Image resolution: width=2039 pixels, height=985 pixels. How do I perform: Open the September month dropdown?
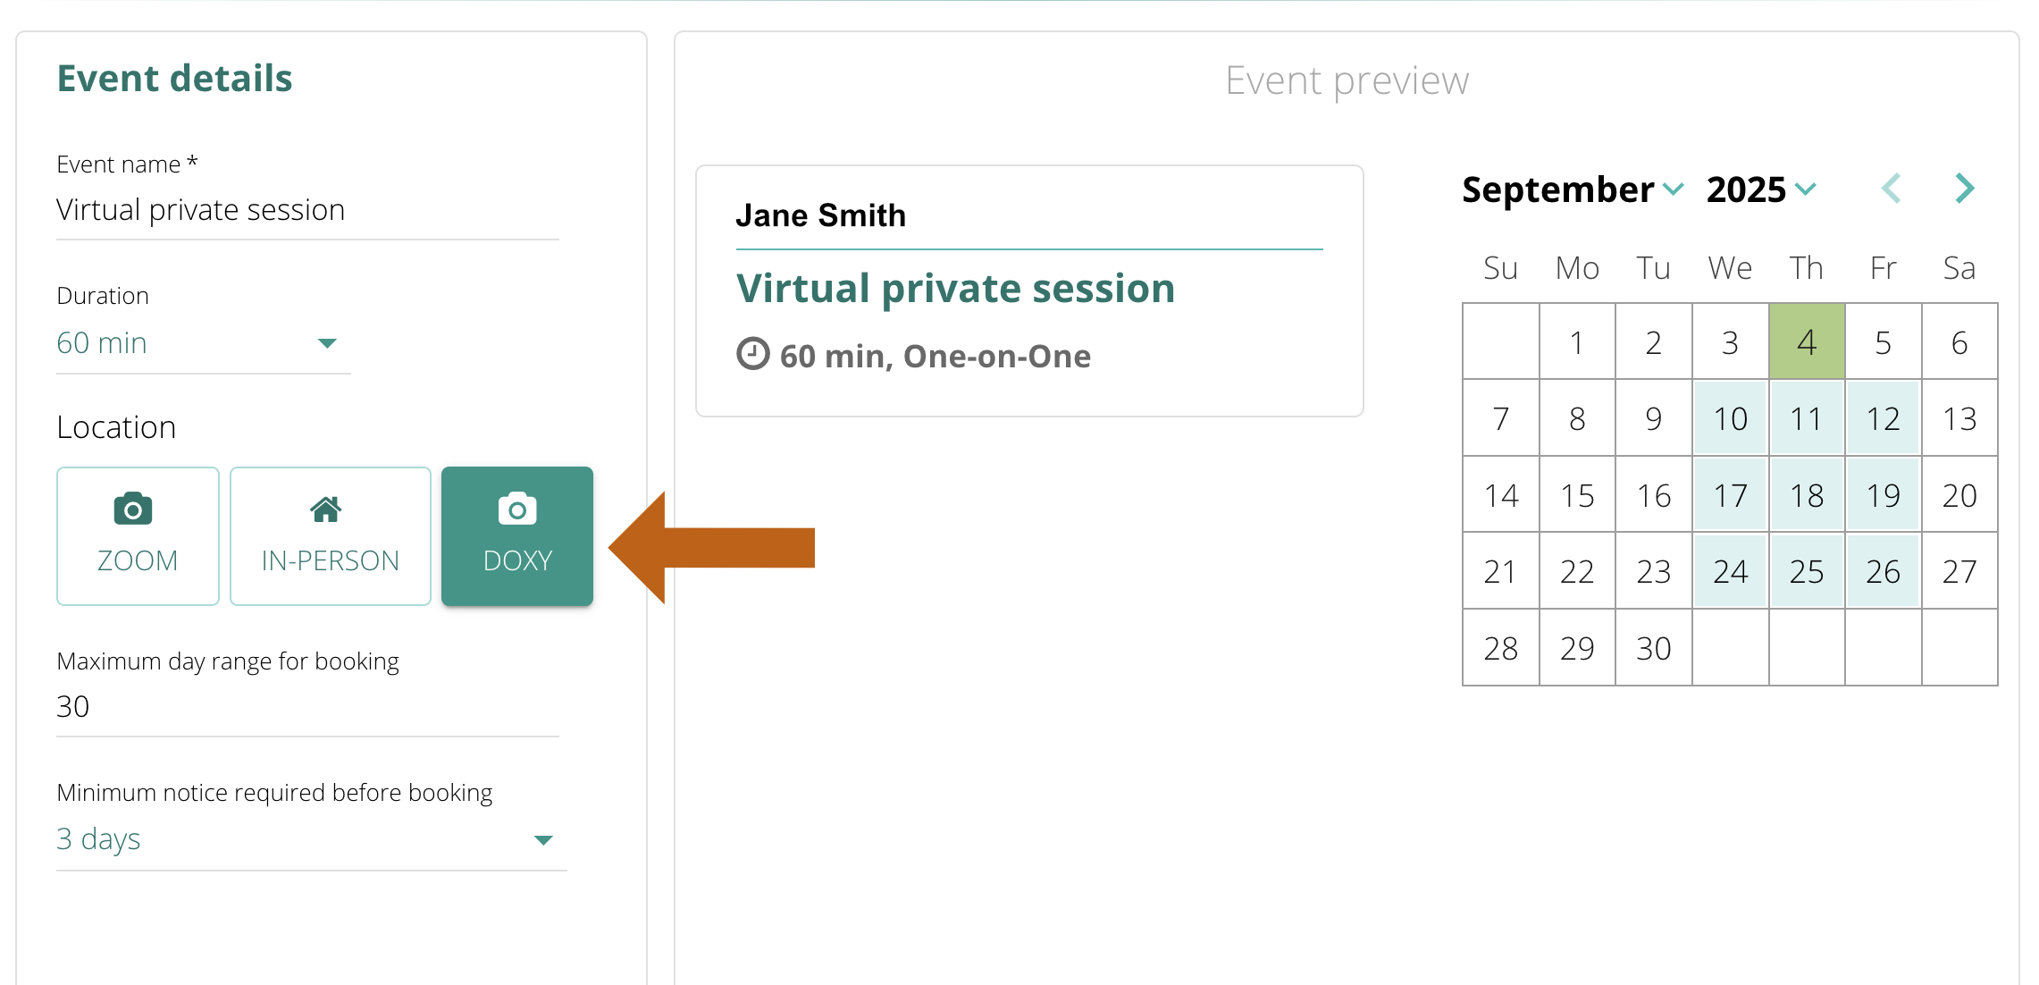tap(1573, 189)
